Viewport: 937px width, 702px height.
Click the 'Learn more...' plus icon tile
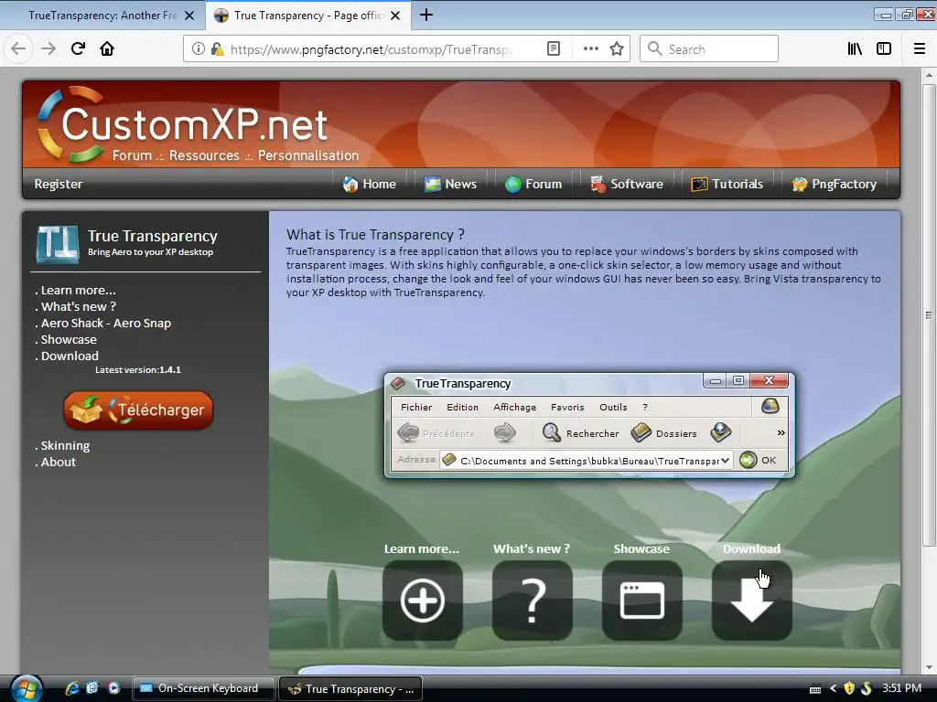point(423,600)
